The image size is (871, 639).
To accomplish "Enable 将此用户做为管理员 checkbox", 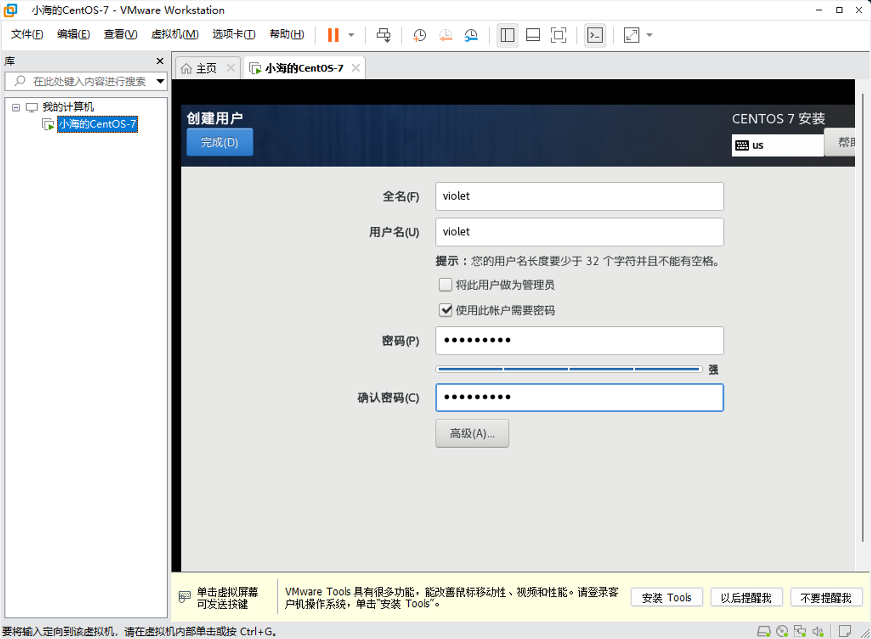I will coord(445,285).
